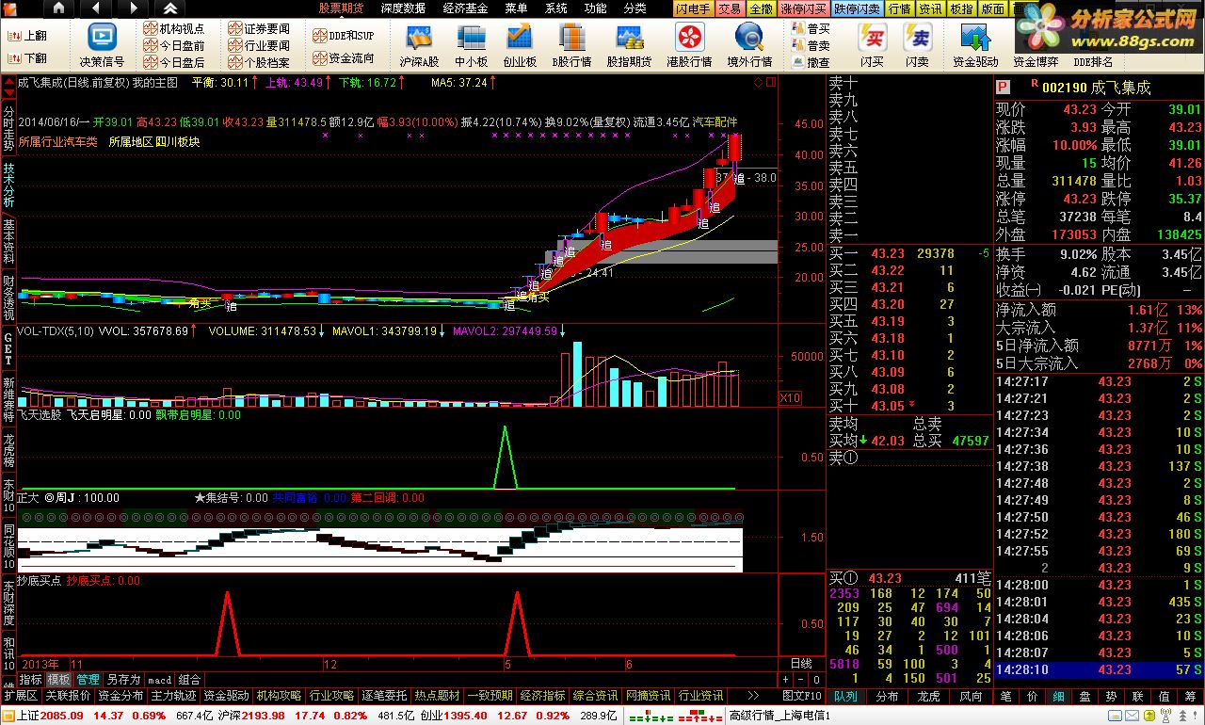Open the 图文F10 tab
The image size is (1205, 725).
[x=802, y=696]
